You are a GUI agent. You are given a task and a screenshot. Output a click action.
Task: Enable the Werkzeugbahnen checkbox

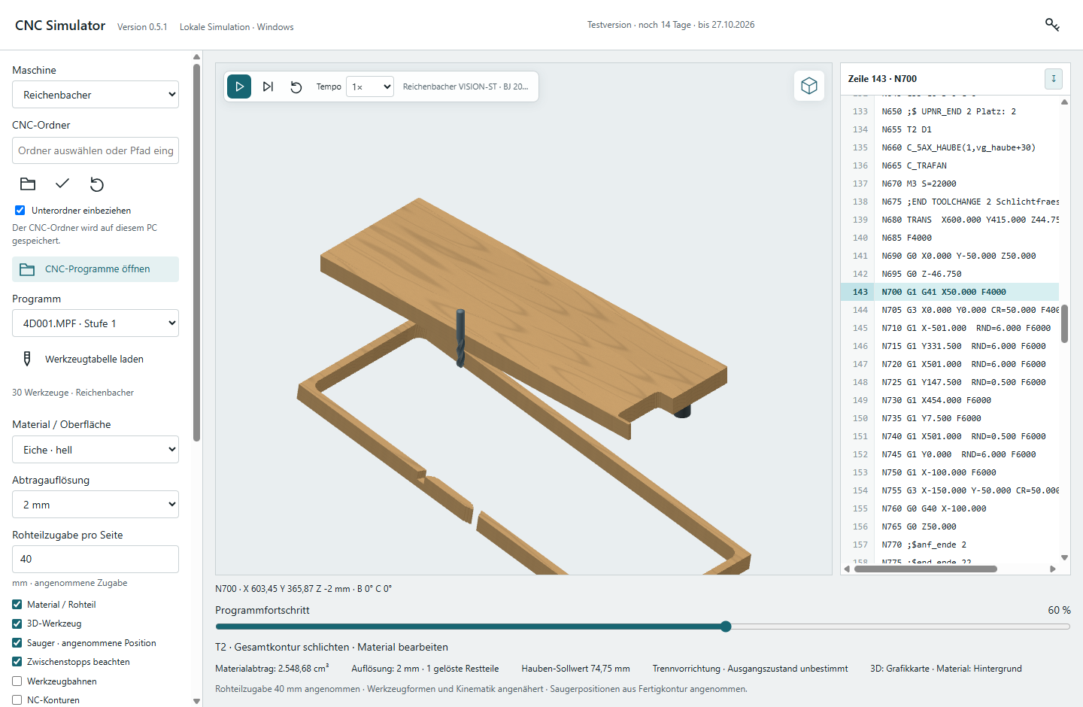pyautogui.click(x=17, y=681)
